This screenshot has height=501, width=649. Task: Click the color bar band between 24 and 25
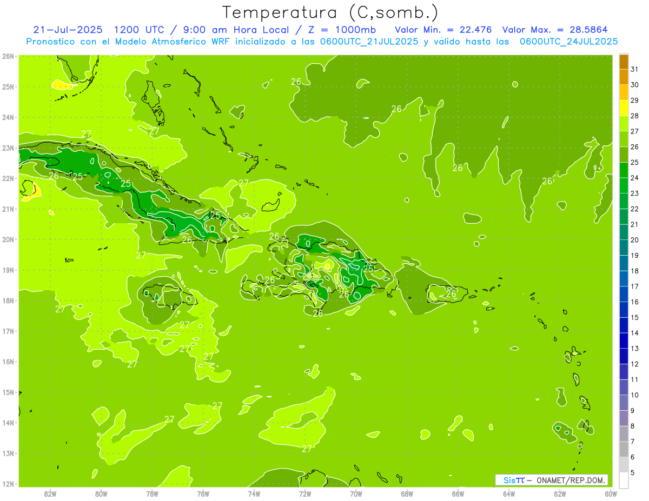pos(624,170)
